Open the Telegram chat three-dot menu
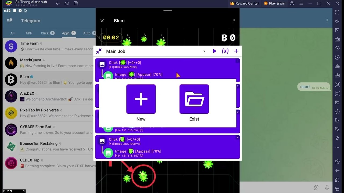Viewport: 344px width, 193px height. click(327, 21)
